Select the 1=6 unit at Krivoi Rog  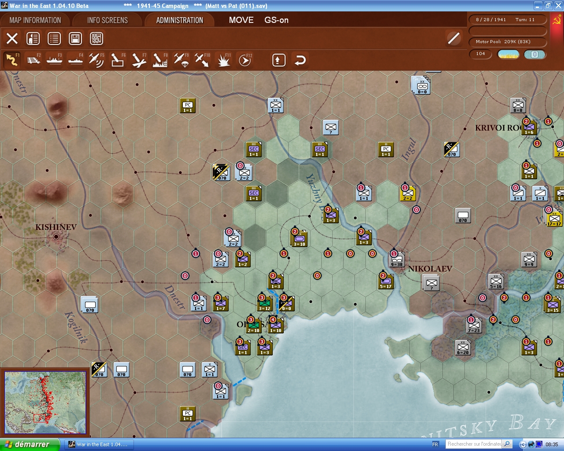(529, 127)
